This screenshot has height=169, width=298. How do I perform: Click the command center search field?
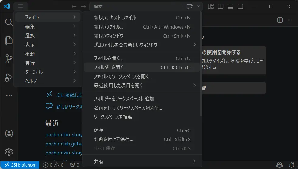pyautogui.click(x=137, y=6)
